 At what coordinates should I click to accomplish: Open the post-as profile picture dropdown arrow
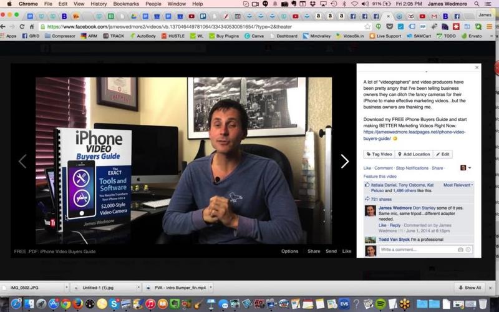click(x=470, y=168)
